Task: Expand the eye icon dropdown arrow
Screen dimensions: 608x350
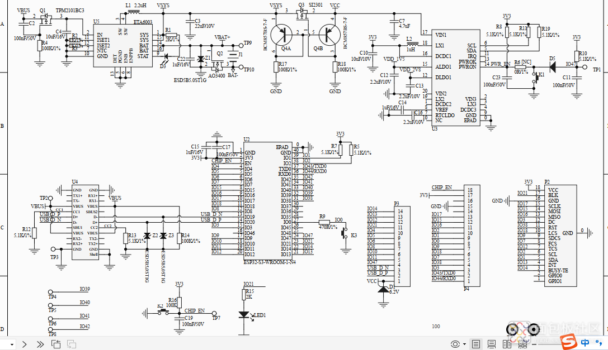Action: (x=464, y=344)
